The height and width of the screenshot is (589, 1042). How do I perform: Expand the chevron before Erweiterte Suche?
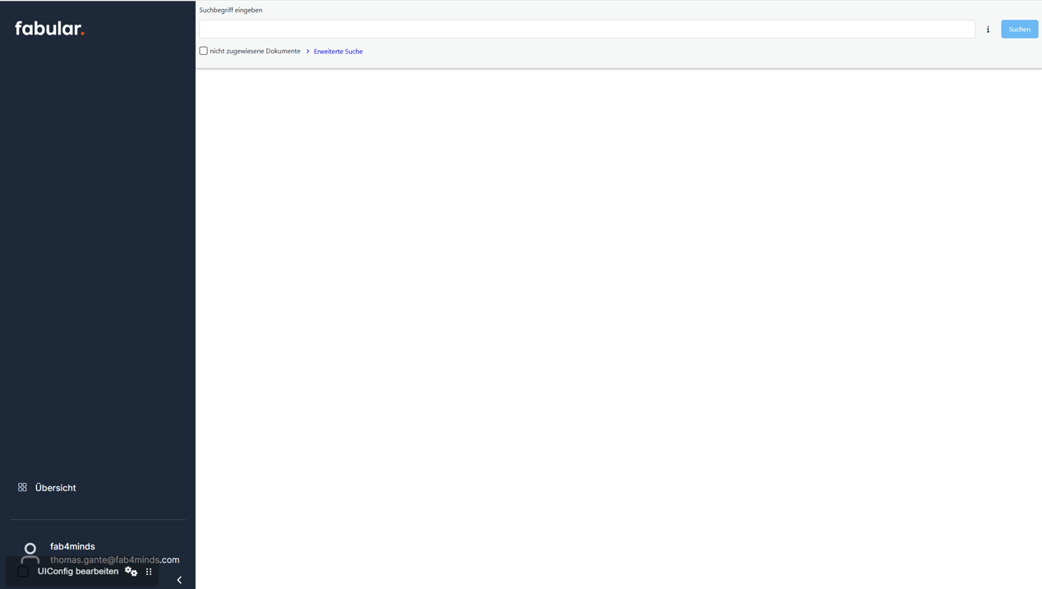click(310, 51)
